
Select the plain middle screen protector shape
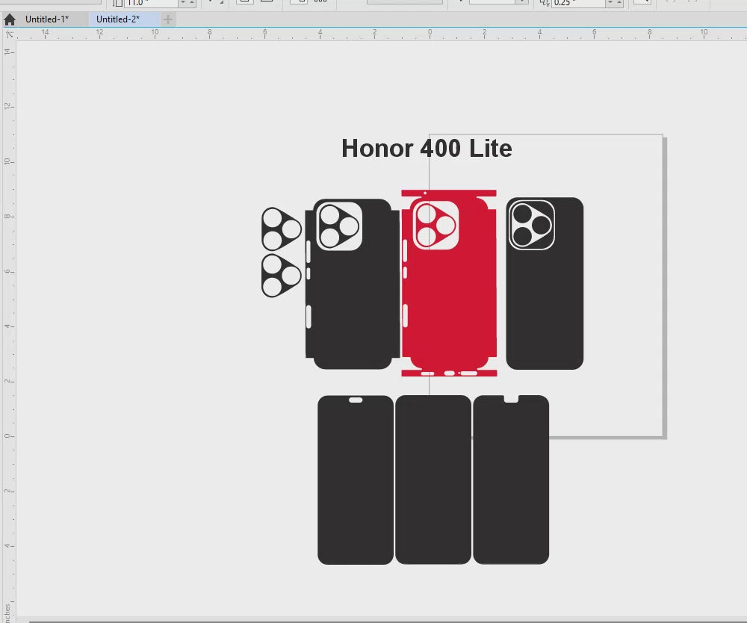pyautogui.click(x=433, y=480)
